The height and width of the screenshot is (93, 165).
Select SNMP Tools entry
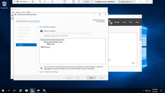[x=51, y=44]
